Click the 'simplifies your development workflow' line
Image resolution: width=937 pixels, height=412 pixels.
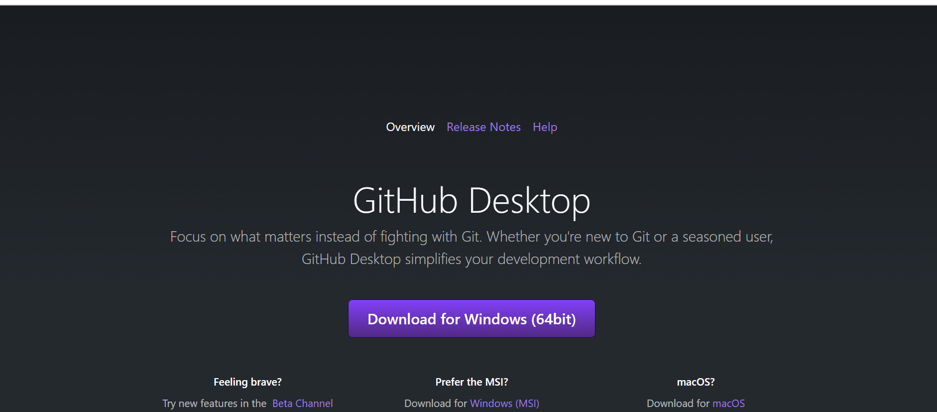471,259
